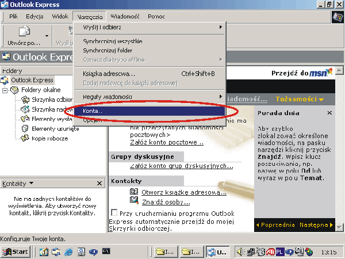The height and width of the screenshot is (259, 345).
Task: Choose Konta from the Narzędzia menu
Action: pos(92,111)
